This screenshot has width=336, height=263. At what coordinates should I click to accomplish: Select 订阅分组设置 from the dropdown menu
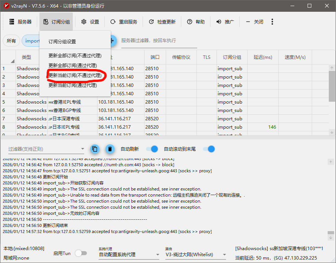coord(62,42)
